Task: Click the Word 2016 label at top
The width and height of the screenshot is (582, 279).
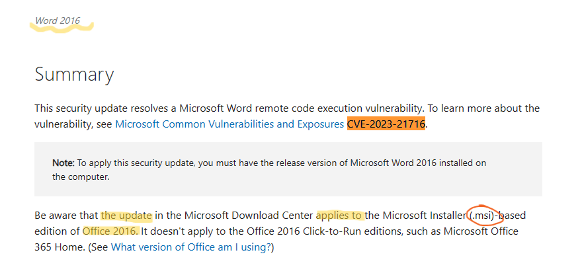Action: [58, 21]
